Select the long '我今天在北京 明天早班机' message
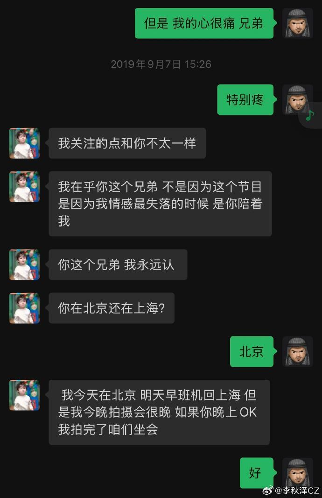Screen dimensions: 322x498 [159, 412]
